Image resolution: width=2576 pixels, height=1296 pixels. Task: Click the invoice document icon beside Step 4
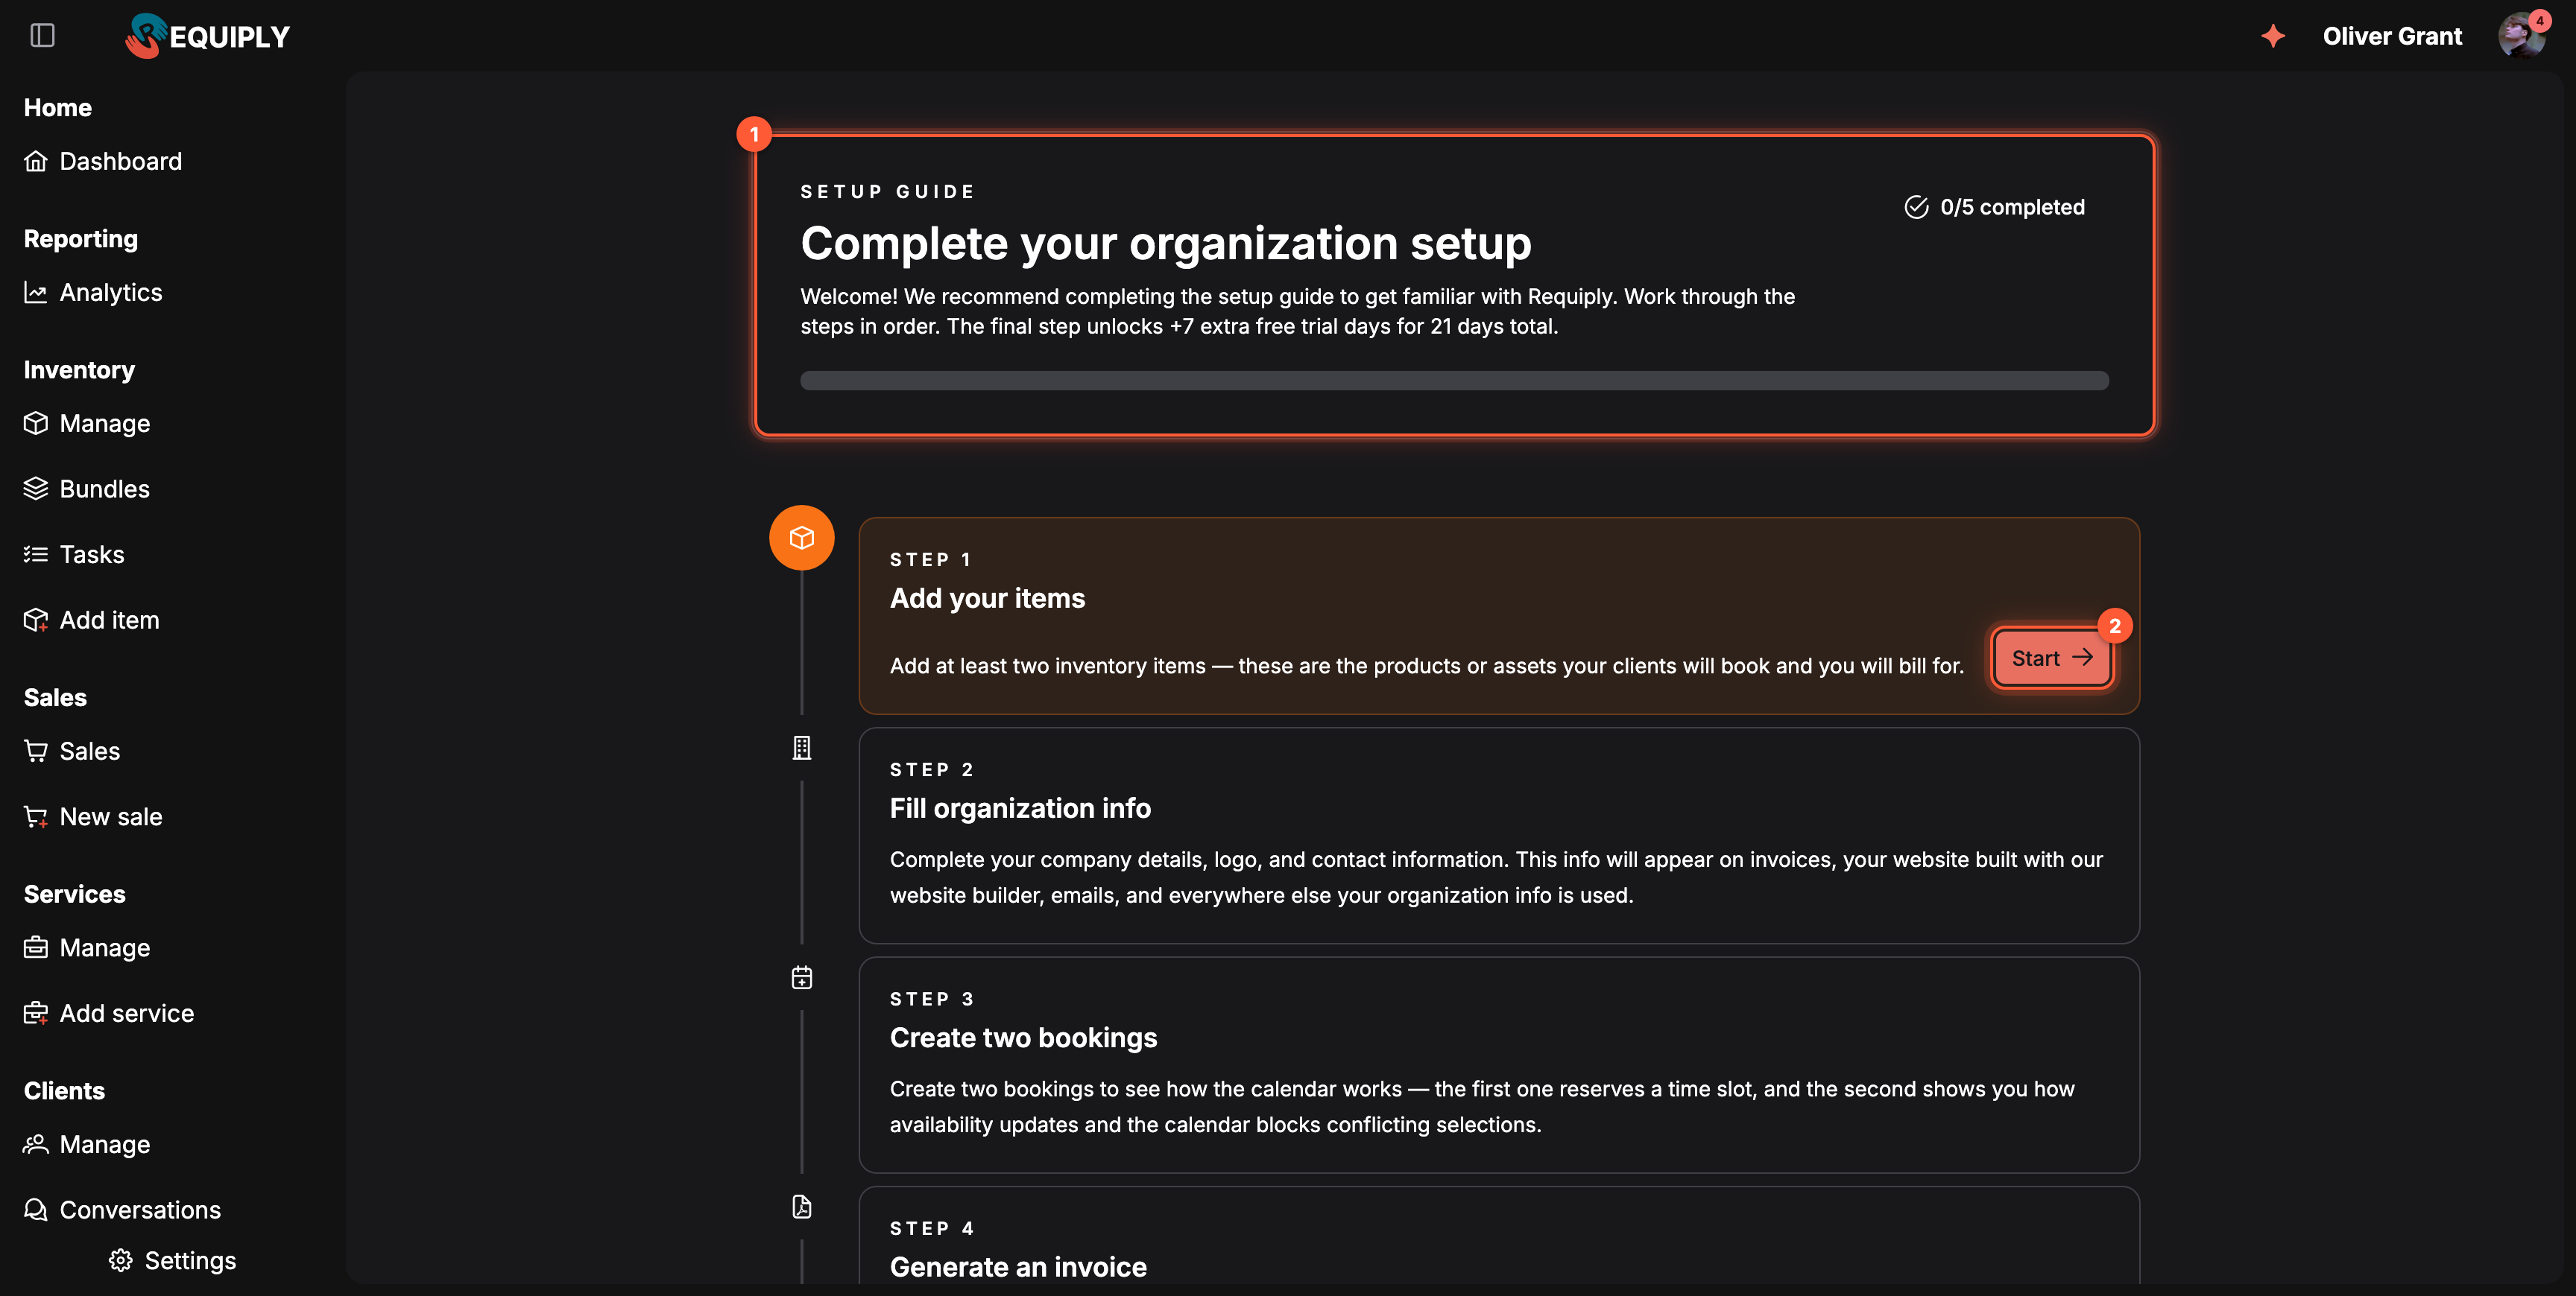coord(801,1207)
